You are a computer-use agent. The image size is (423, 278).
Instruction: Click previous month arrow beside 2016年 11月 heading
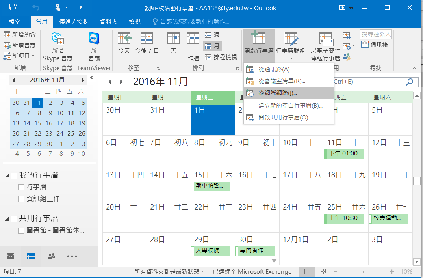[x=109, y=82]
